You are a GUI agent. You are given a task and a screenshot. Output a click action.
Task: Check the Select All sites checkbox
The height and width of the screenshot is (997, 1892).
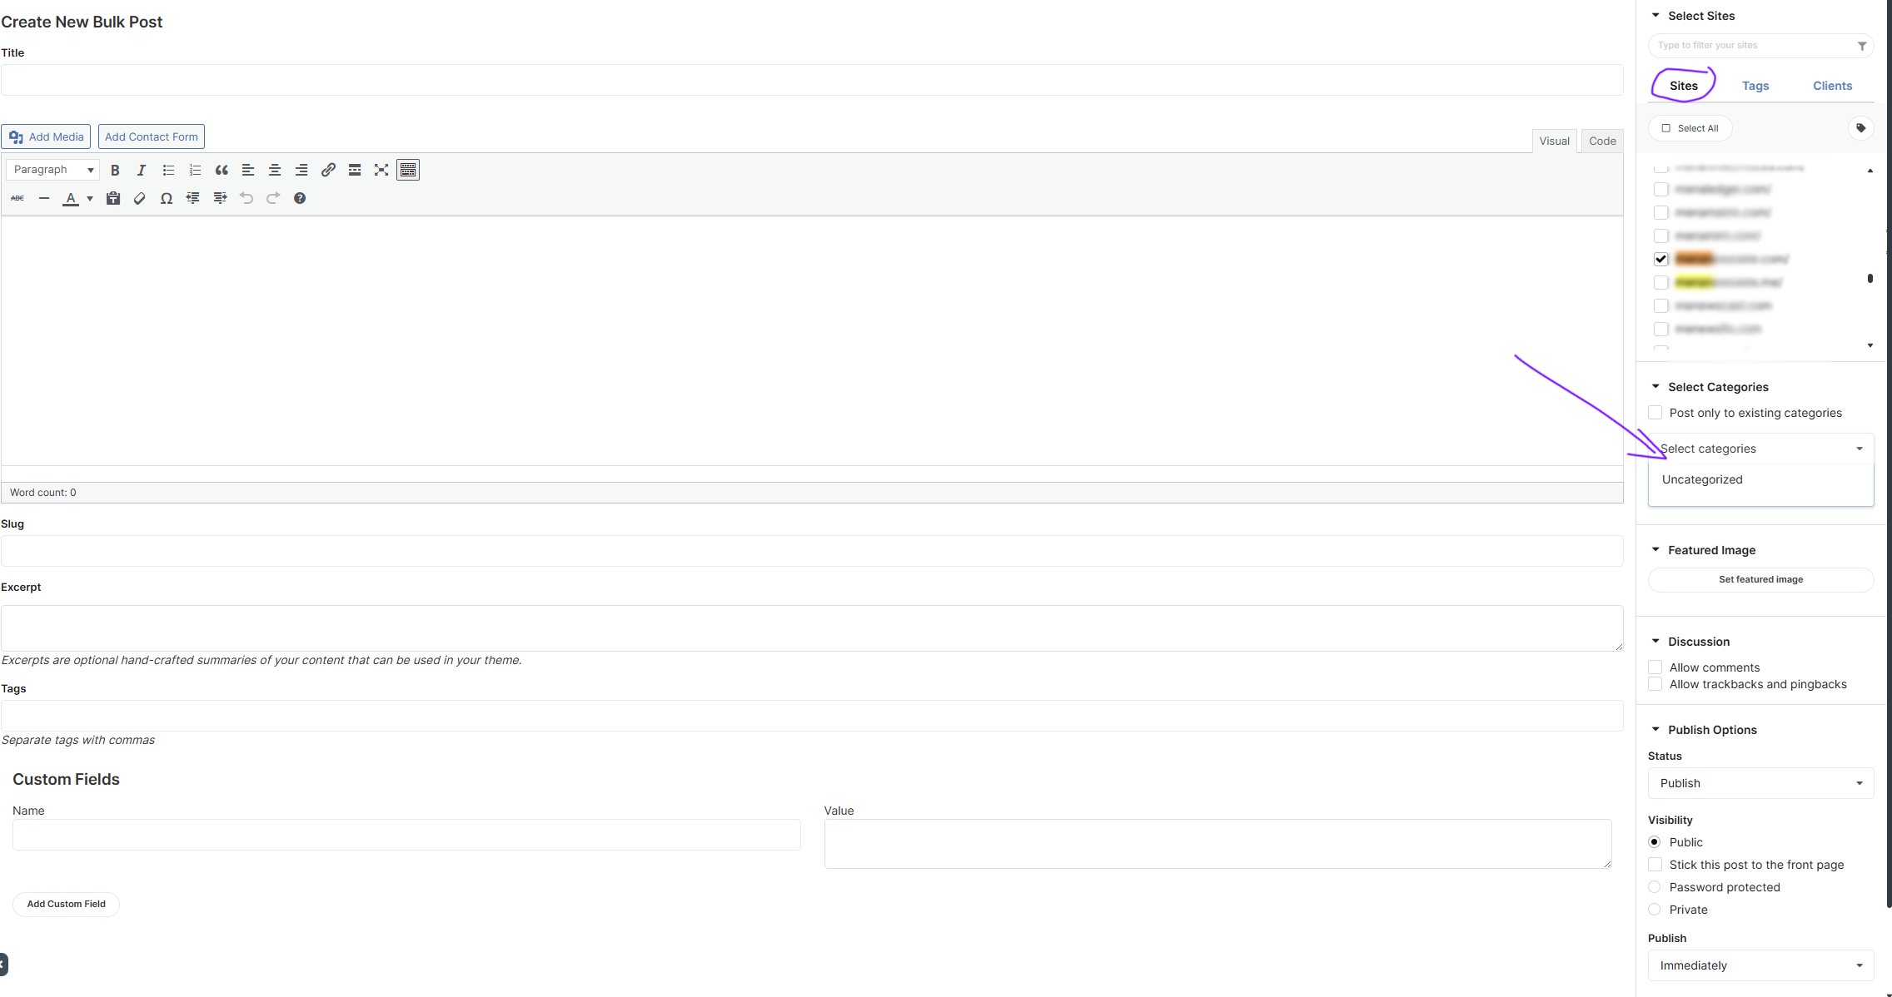pyautogui.click(x=1666, y=128)
